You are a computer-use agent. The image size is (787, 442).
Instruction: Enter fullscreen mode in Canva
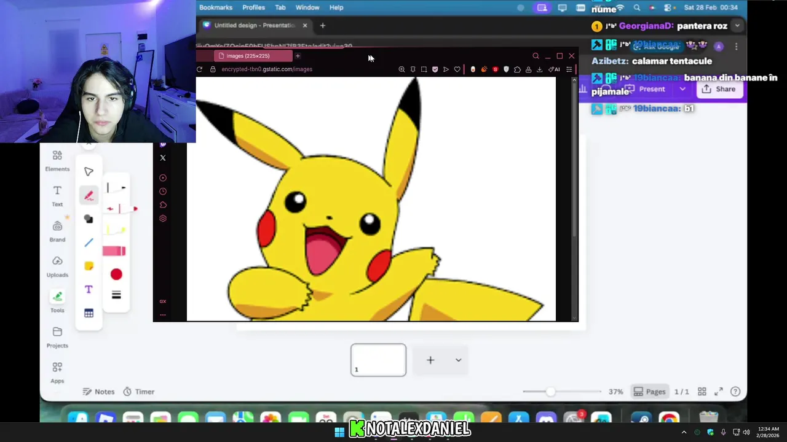pyautogui.click(x=718, y=392)
